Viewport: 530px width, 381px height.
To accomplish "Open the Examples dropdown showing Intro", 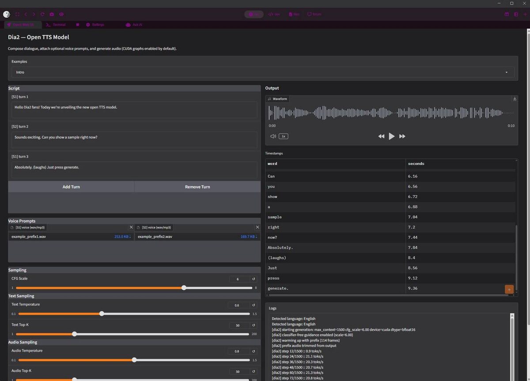I will point(263,72).
